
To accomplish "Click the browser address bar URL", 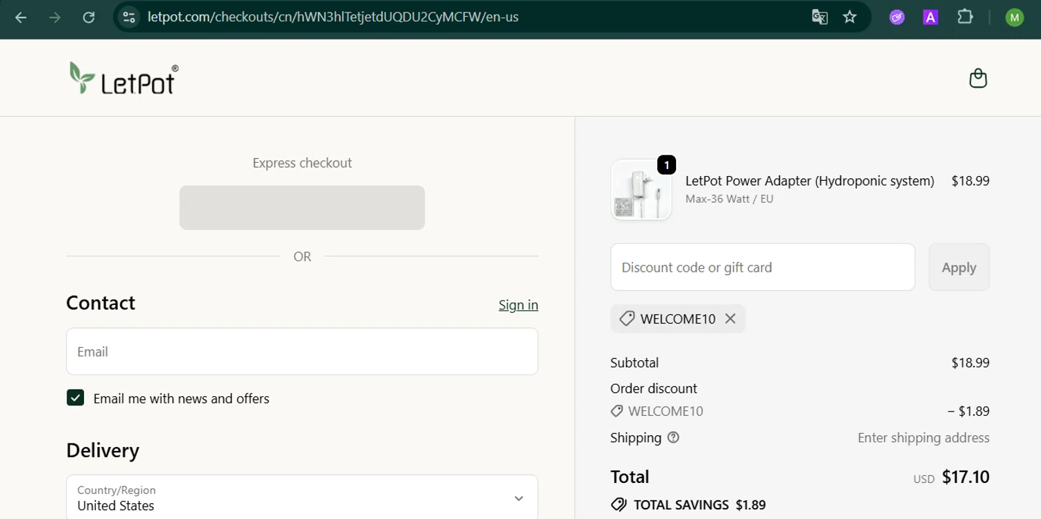I will [x=333, y=17].
